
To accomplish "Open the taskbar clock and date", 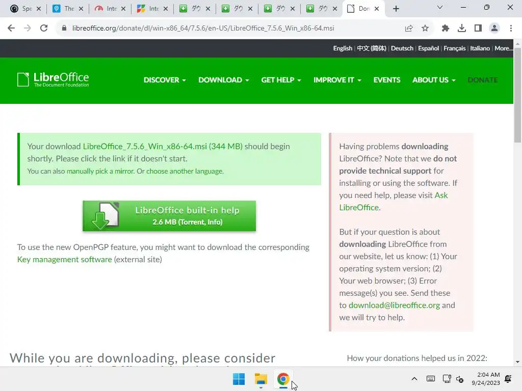I will point(486,379).
